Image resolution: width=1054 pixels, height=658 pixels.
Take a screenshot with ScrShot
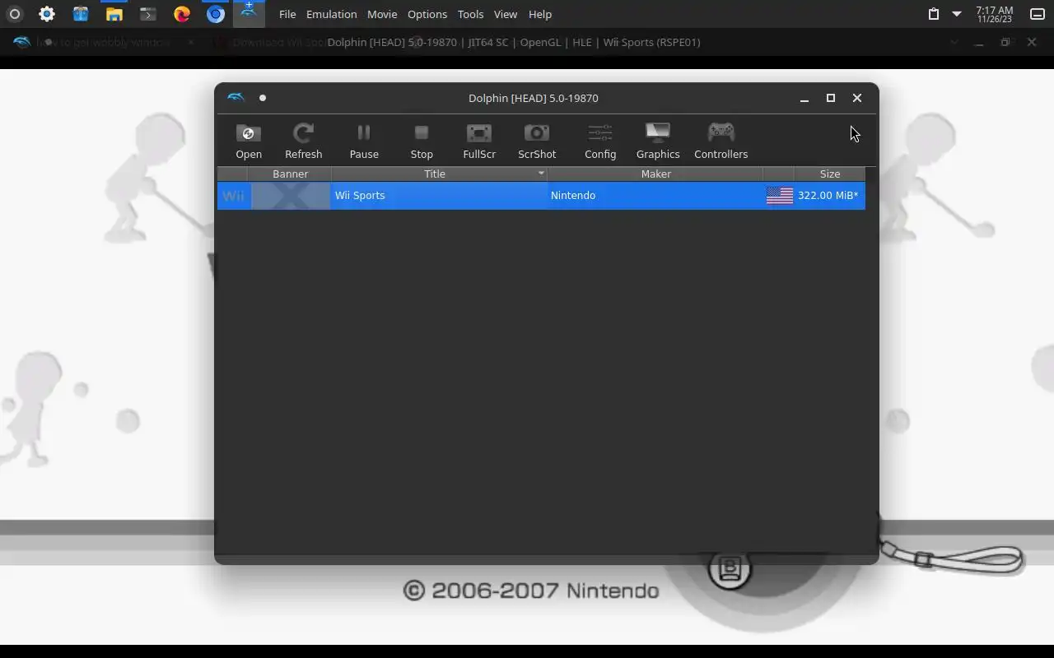coord(537,141)
